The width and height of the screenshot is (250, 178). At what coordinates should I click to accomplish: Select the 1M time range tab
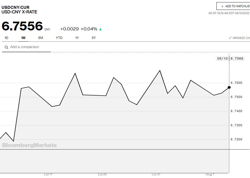(23, 38)
